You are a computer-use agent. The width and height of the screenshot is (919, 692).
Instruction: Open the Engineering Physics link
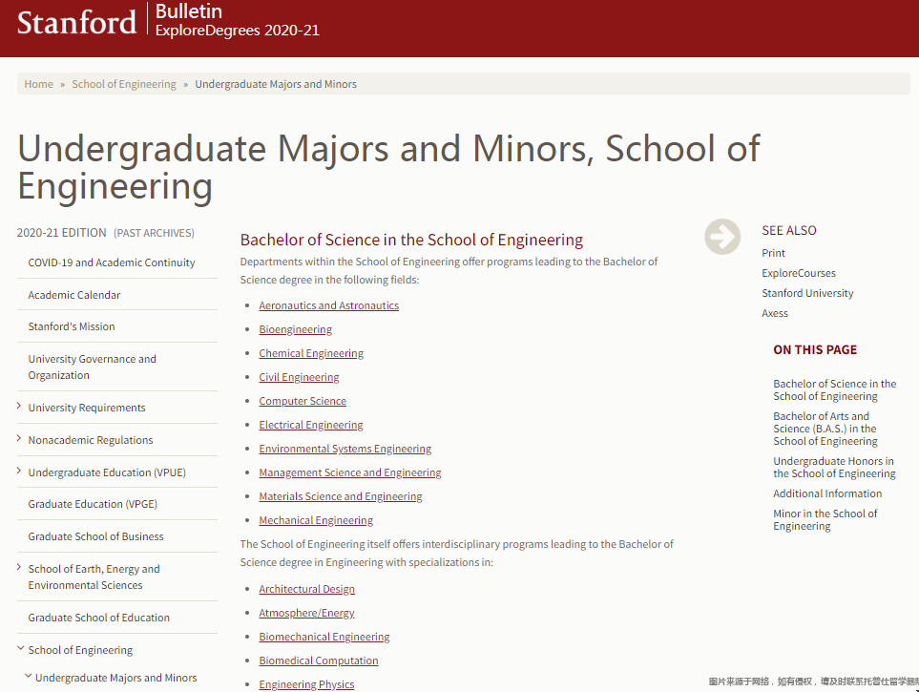[x=306, y=684]
